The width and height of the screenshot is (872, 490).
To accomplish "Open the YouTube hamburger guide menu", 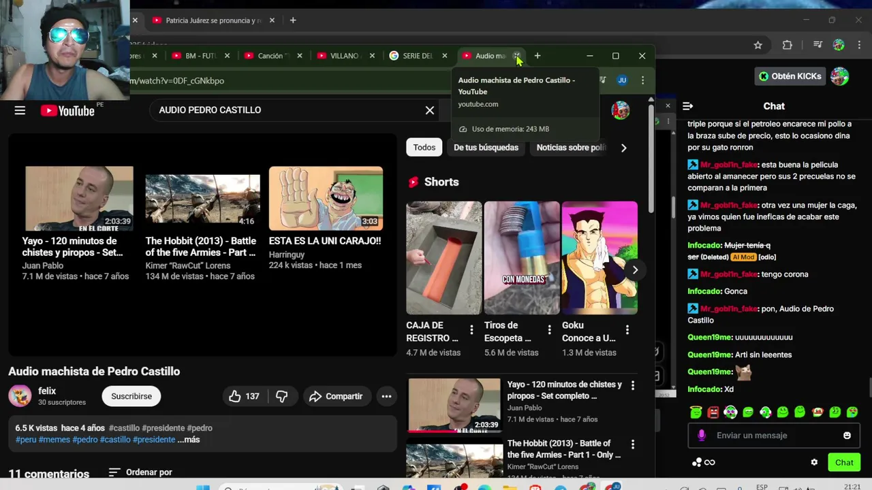I will 20,110.
